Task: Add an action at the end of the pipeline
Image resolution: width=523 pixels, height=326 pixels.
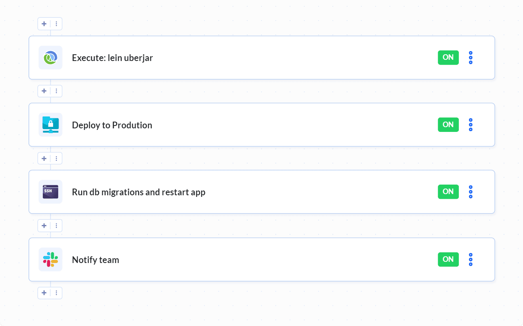Action: 44,293
